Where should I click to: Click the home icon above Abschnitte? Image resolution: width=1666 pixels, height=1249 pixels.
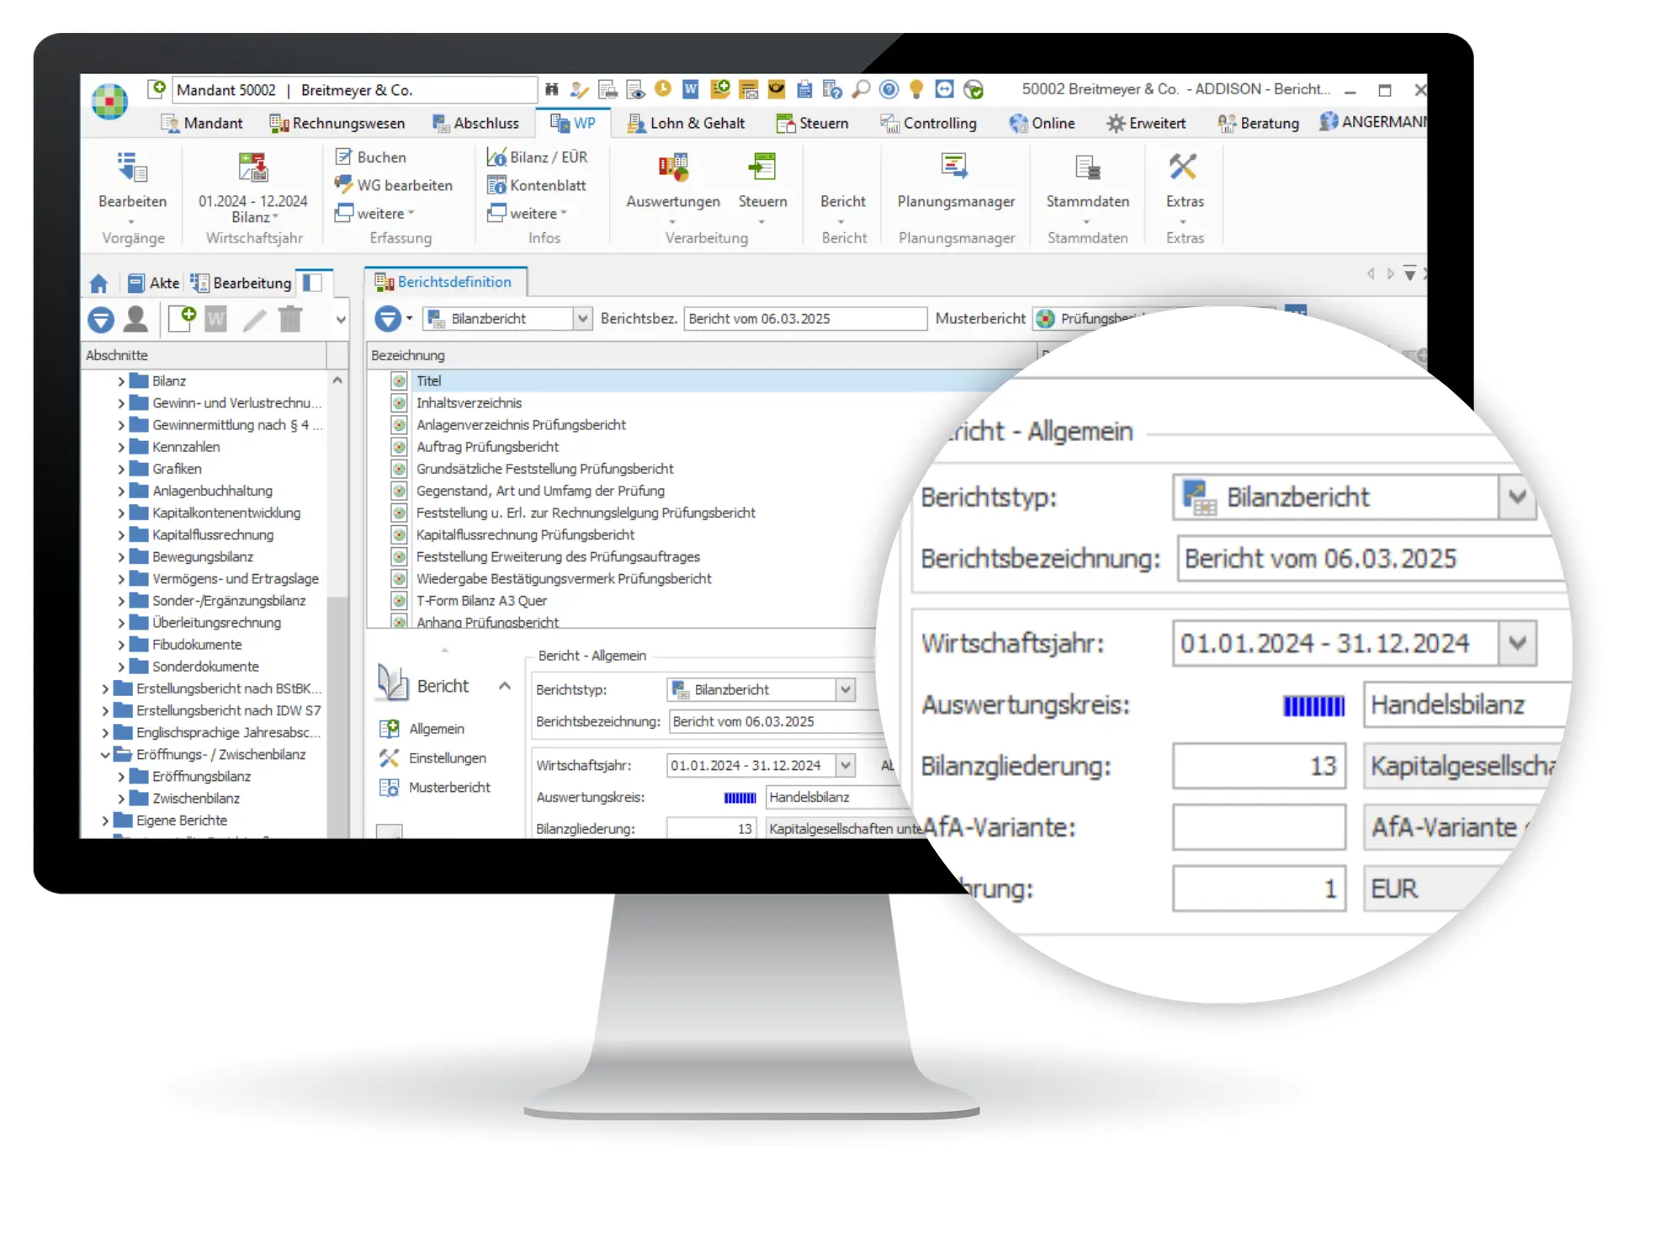tap(99, 284)
